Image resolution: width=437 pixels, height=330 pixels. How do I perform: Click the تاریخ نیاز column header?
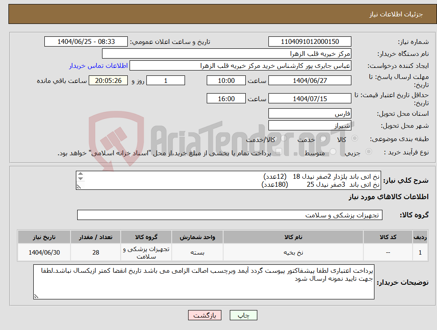(x=44, y=236)
